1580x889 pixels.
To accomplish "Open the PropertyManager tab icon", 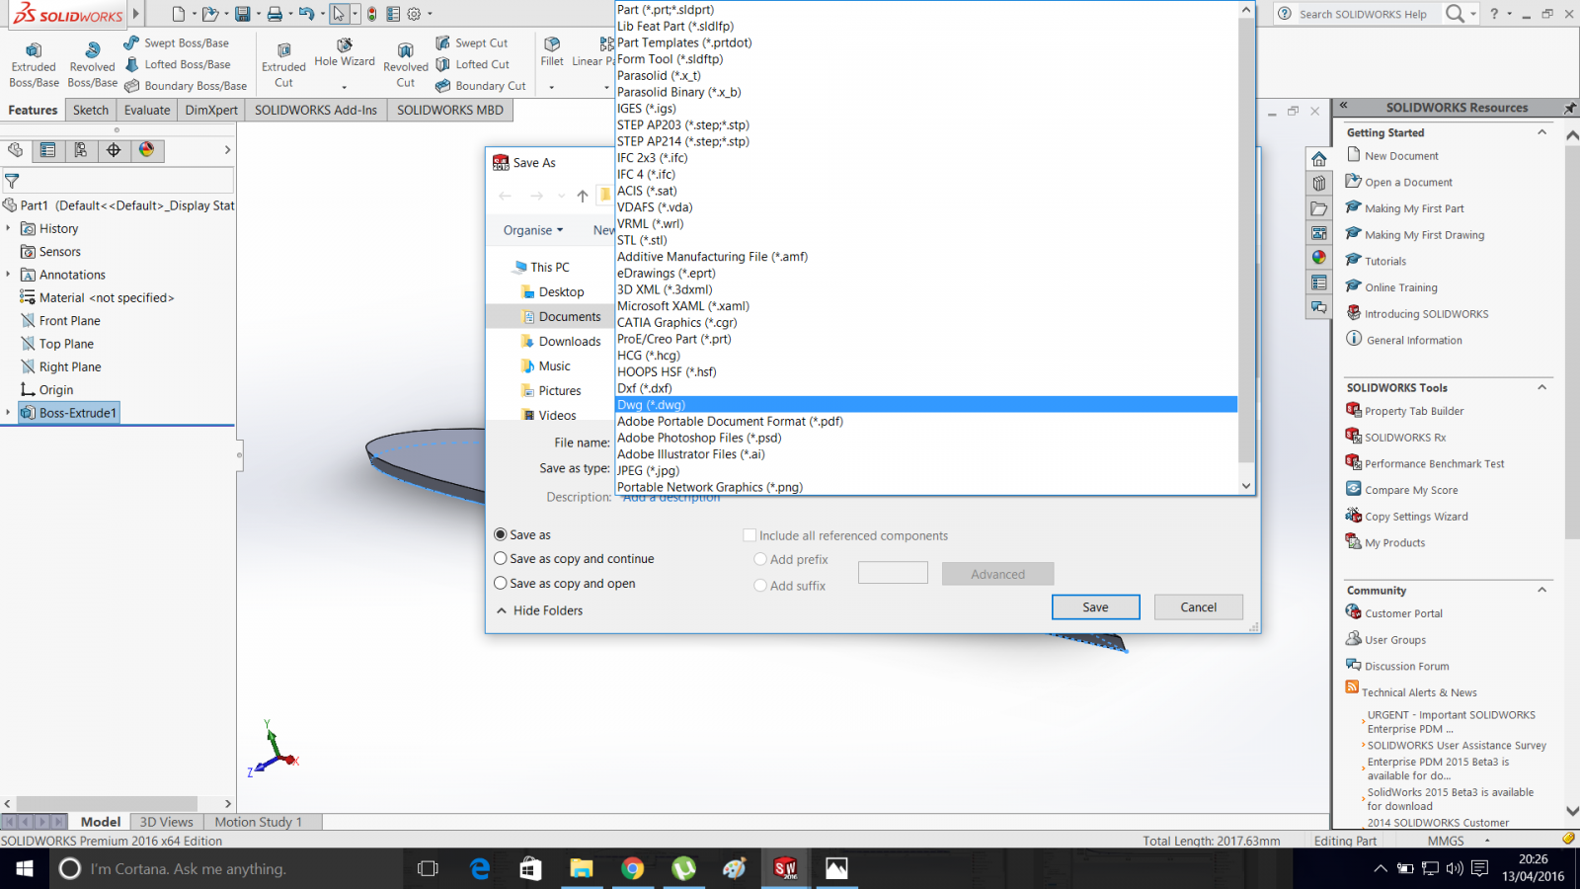I will coord(47,150).
